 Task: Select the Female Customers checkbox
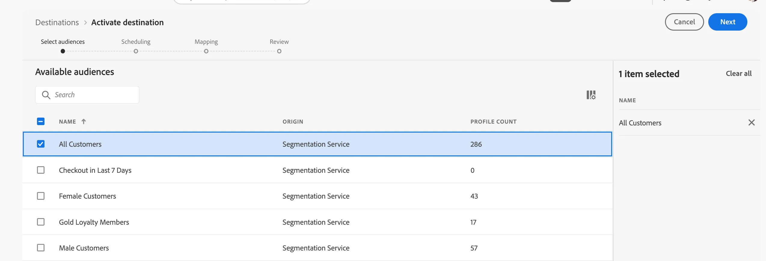pos(41,196)
